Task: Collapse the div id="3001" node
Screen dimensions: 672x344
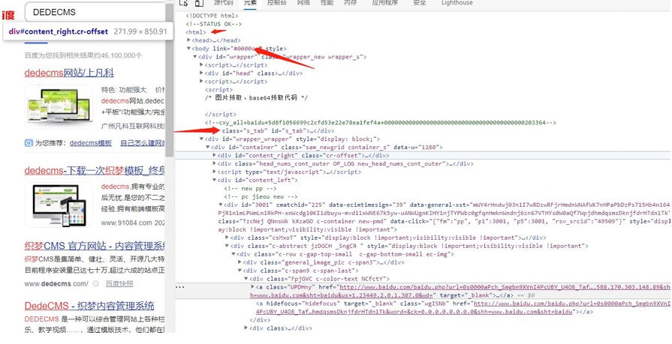Action: 221,205
